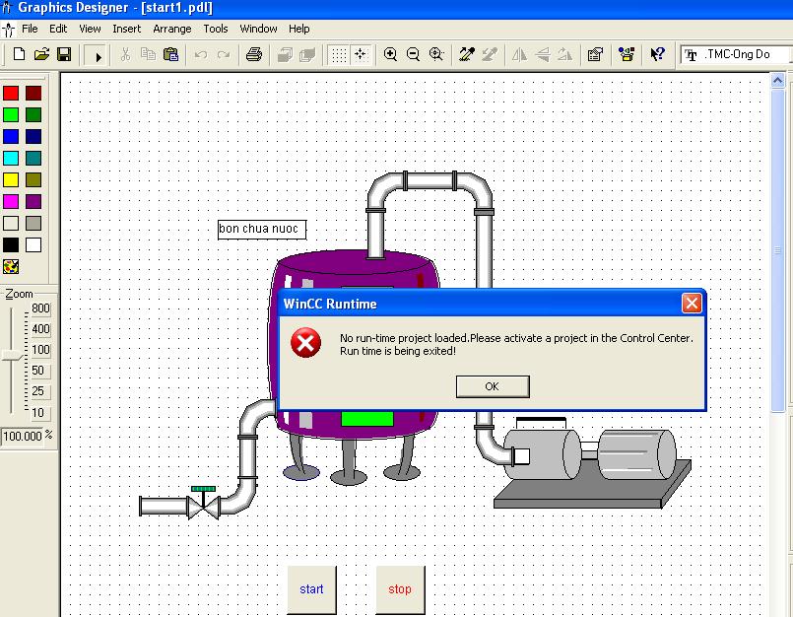Viewport: 793px width, 617px height.
Task: Open the Insert menu
Action: pyautogui.click(x=126, y=29)
